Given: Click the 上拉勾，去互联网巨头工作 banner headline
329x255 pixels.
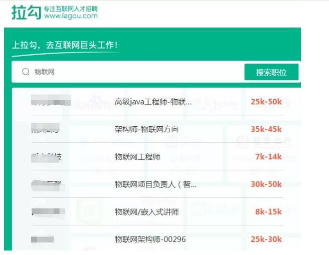Looking at the screenshot, I should point(65,46).
